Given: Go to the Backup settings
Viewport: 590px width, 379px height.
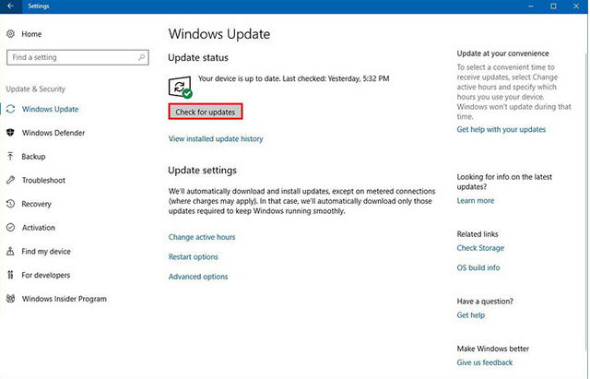Looking at the screenshot, I should tap(33, 157).
